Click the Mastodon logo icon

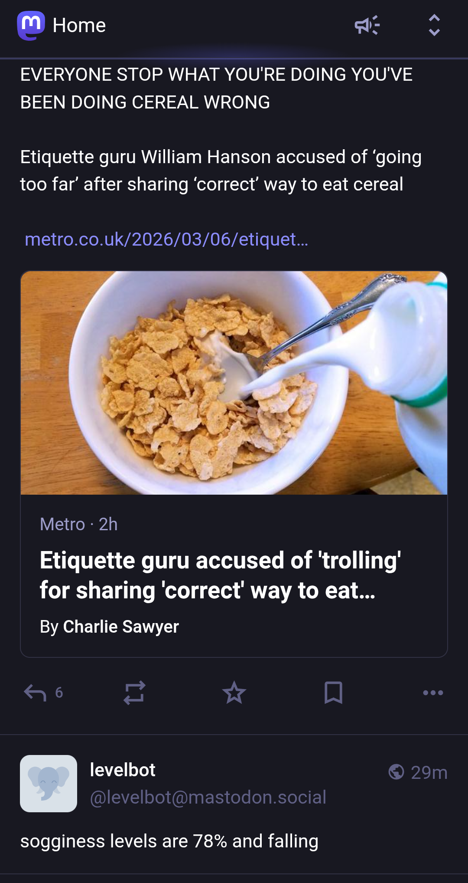(x=31, y=25)
